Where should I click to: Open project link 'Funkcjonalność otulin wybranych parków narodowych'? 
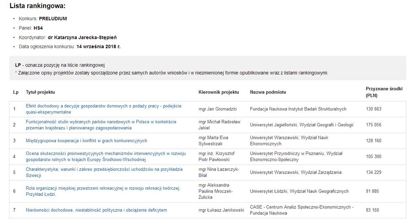point(101,125)
